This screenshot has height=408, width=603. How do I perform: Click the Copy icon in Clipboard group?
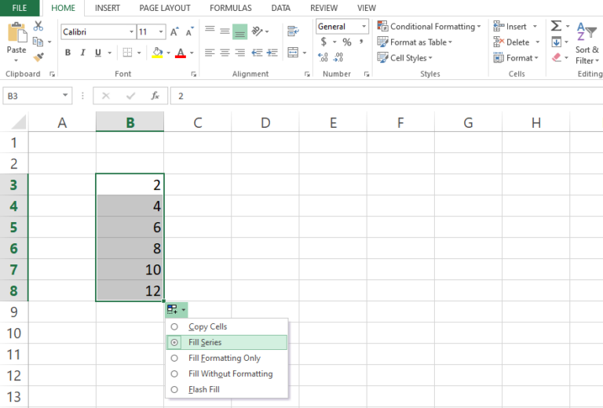click(x=38, y=42)
